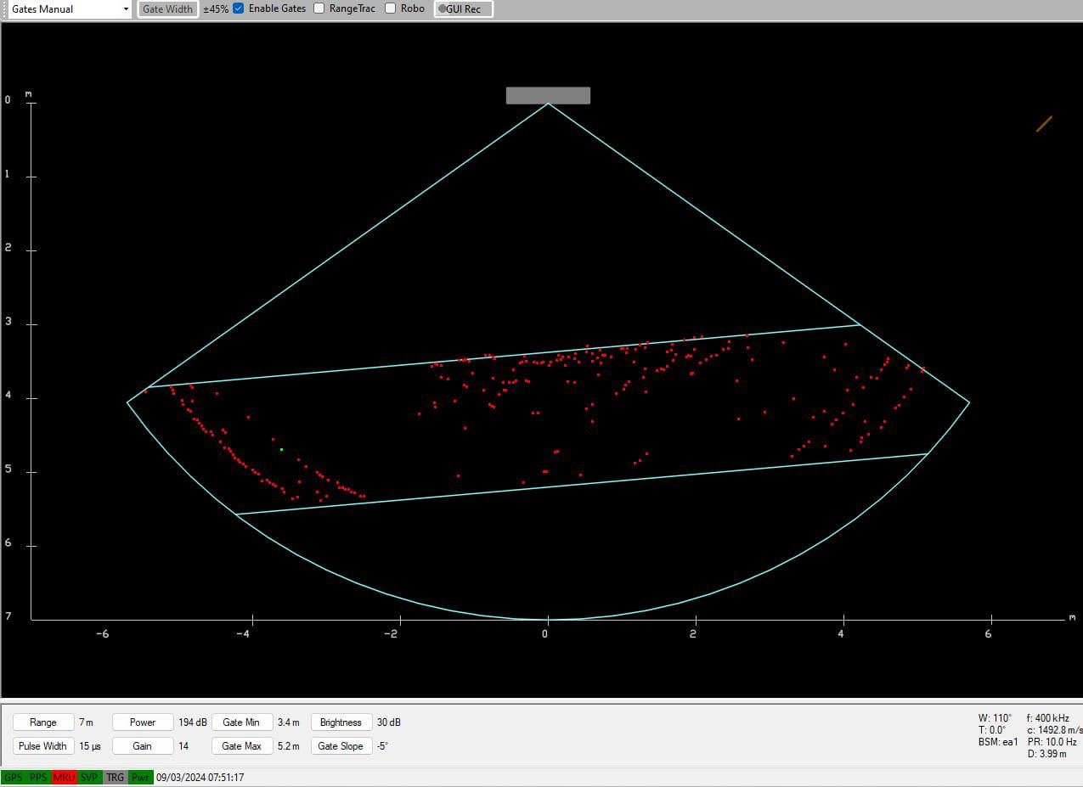The image size is (1083, 787).
Task: Click the gain value 14
Action: coord(183,746)
